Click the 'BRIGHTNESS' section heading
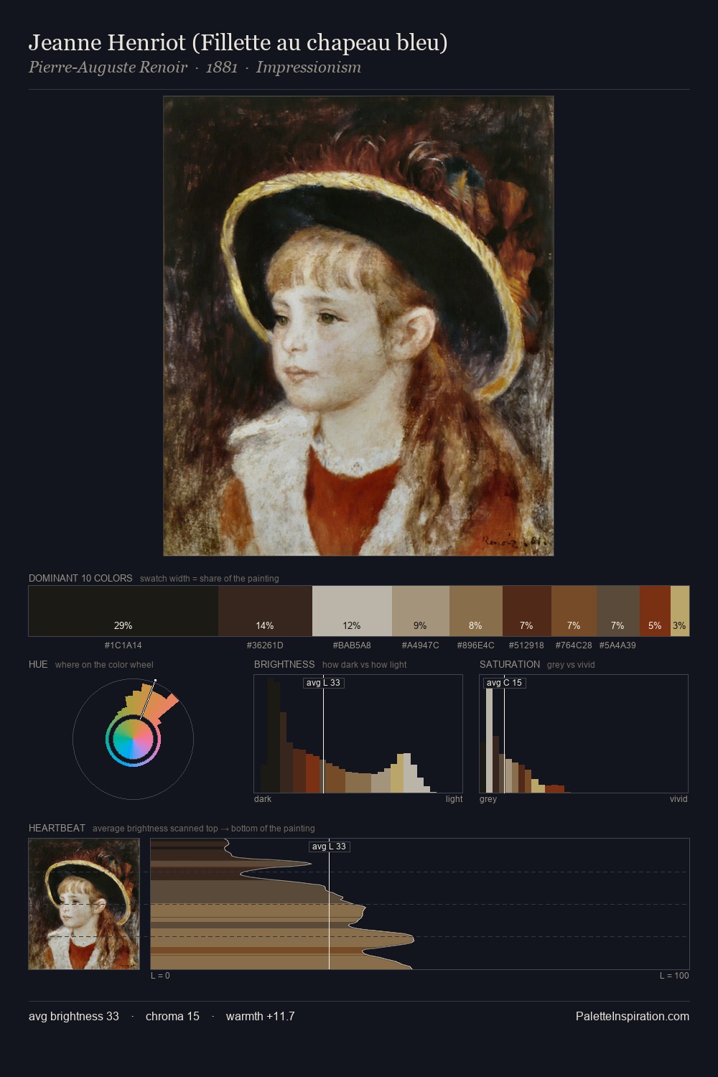 tap(284, 664)
